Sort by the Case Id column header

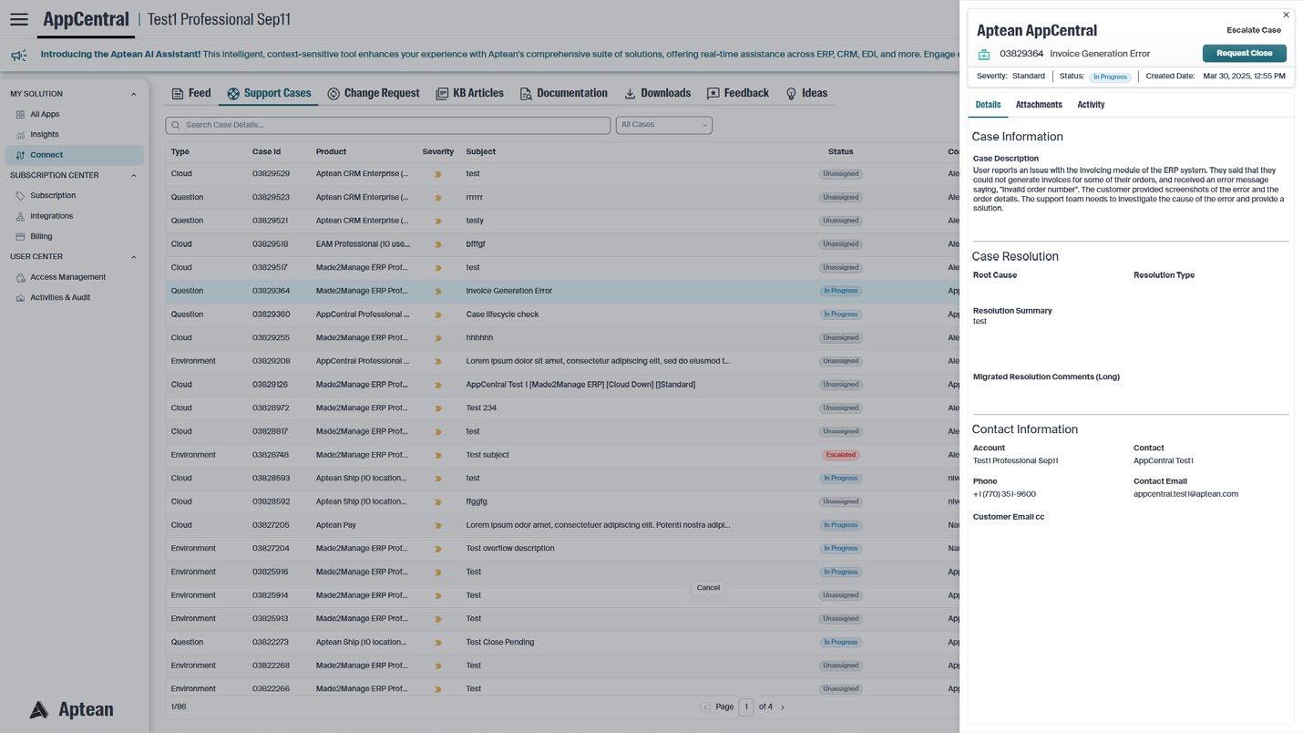pos(266,151)
